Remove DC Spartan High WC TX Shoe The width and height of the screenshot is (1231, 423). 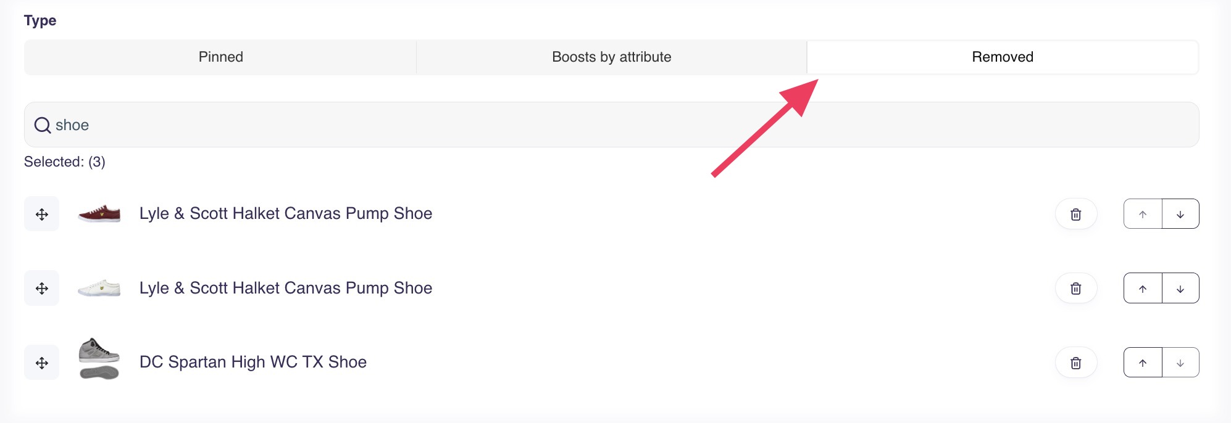pyautogui.click(x=1075, y=363)
